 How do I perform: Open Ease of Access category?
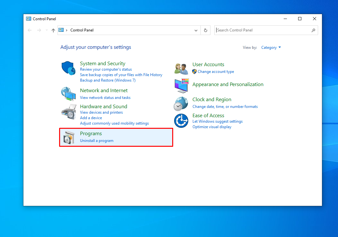click(208, 116)
